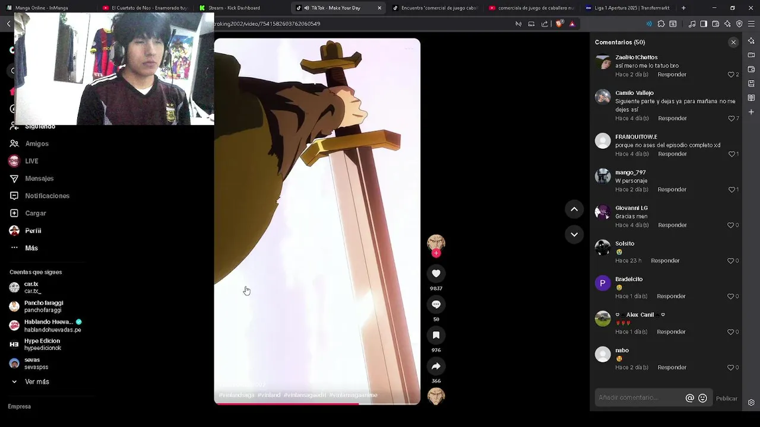Click #vinland hashtag in caption
The height and width of the screenshot is (427, 760).
269,395
